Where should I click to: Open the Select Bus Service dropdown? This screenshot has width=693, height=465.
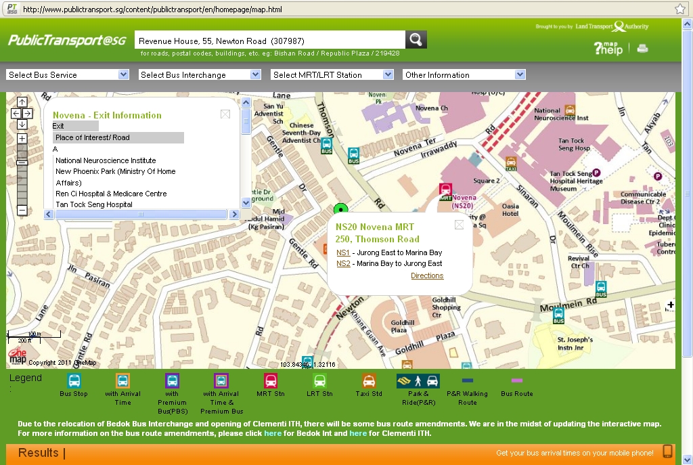[68, 74]
